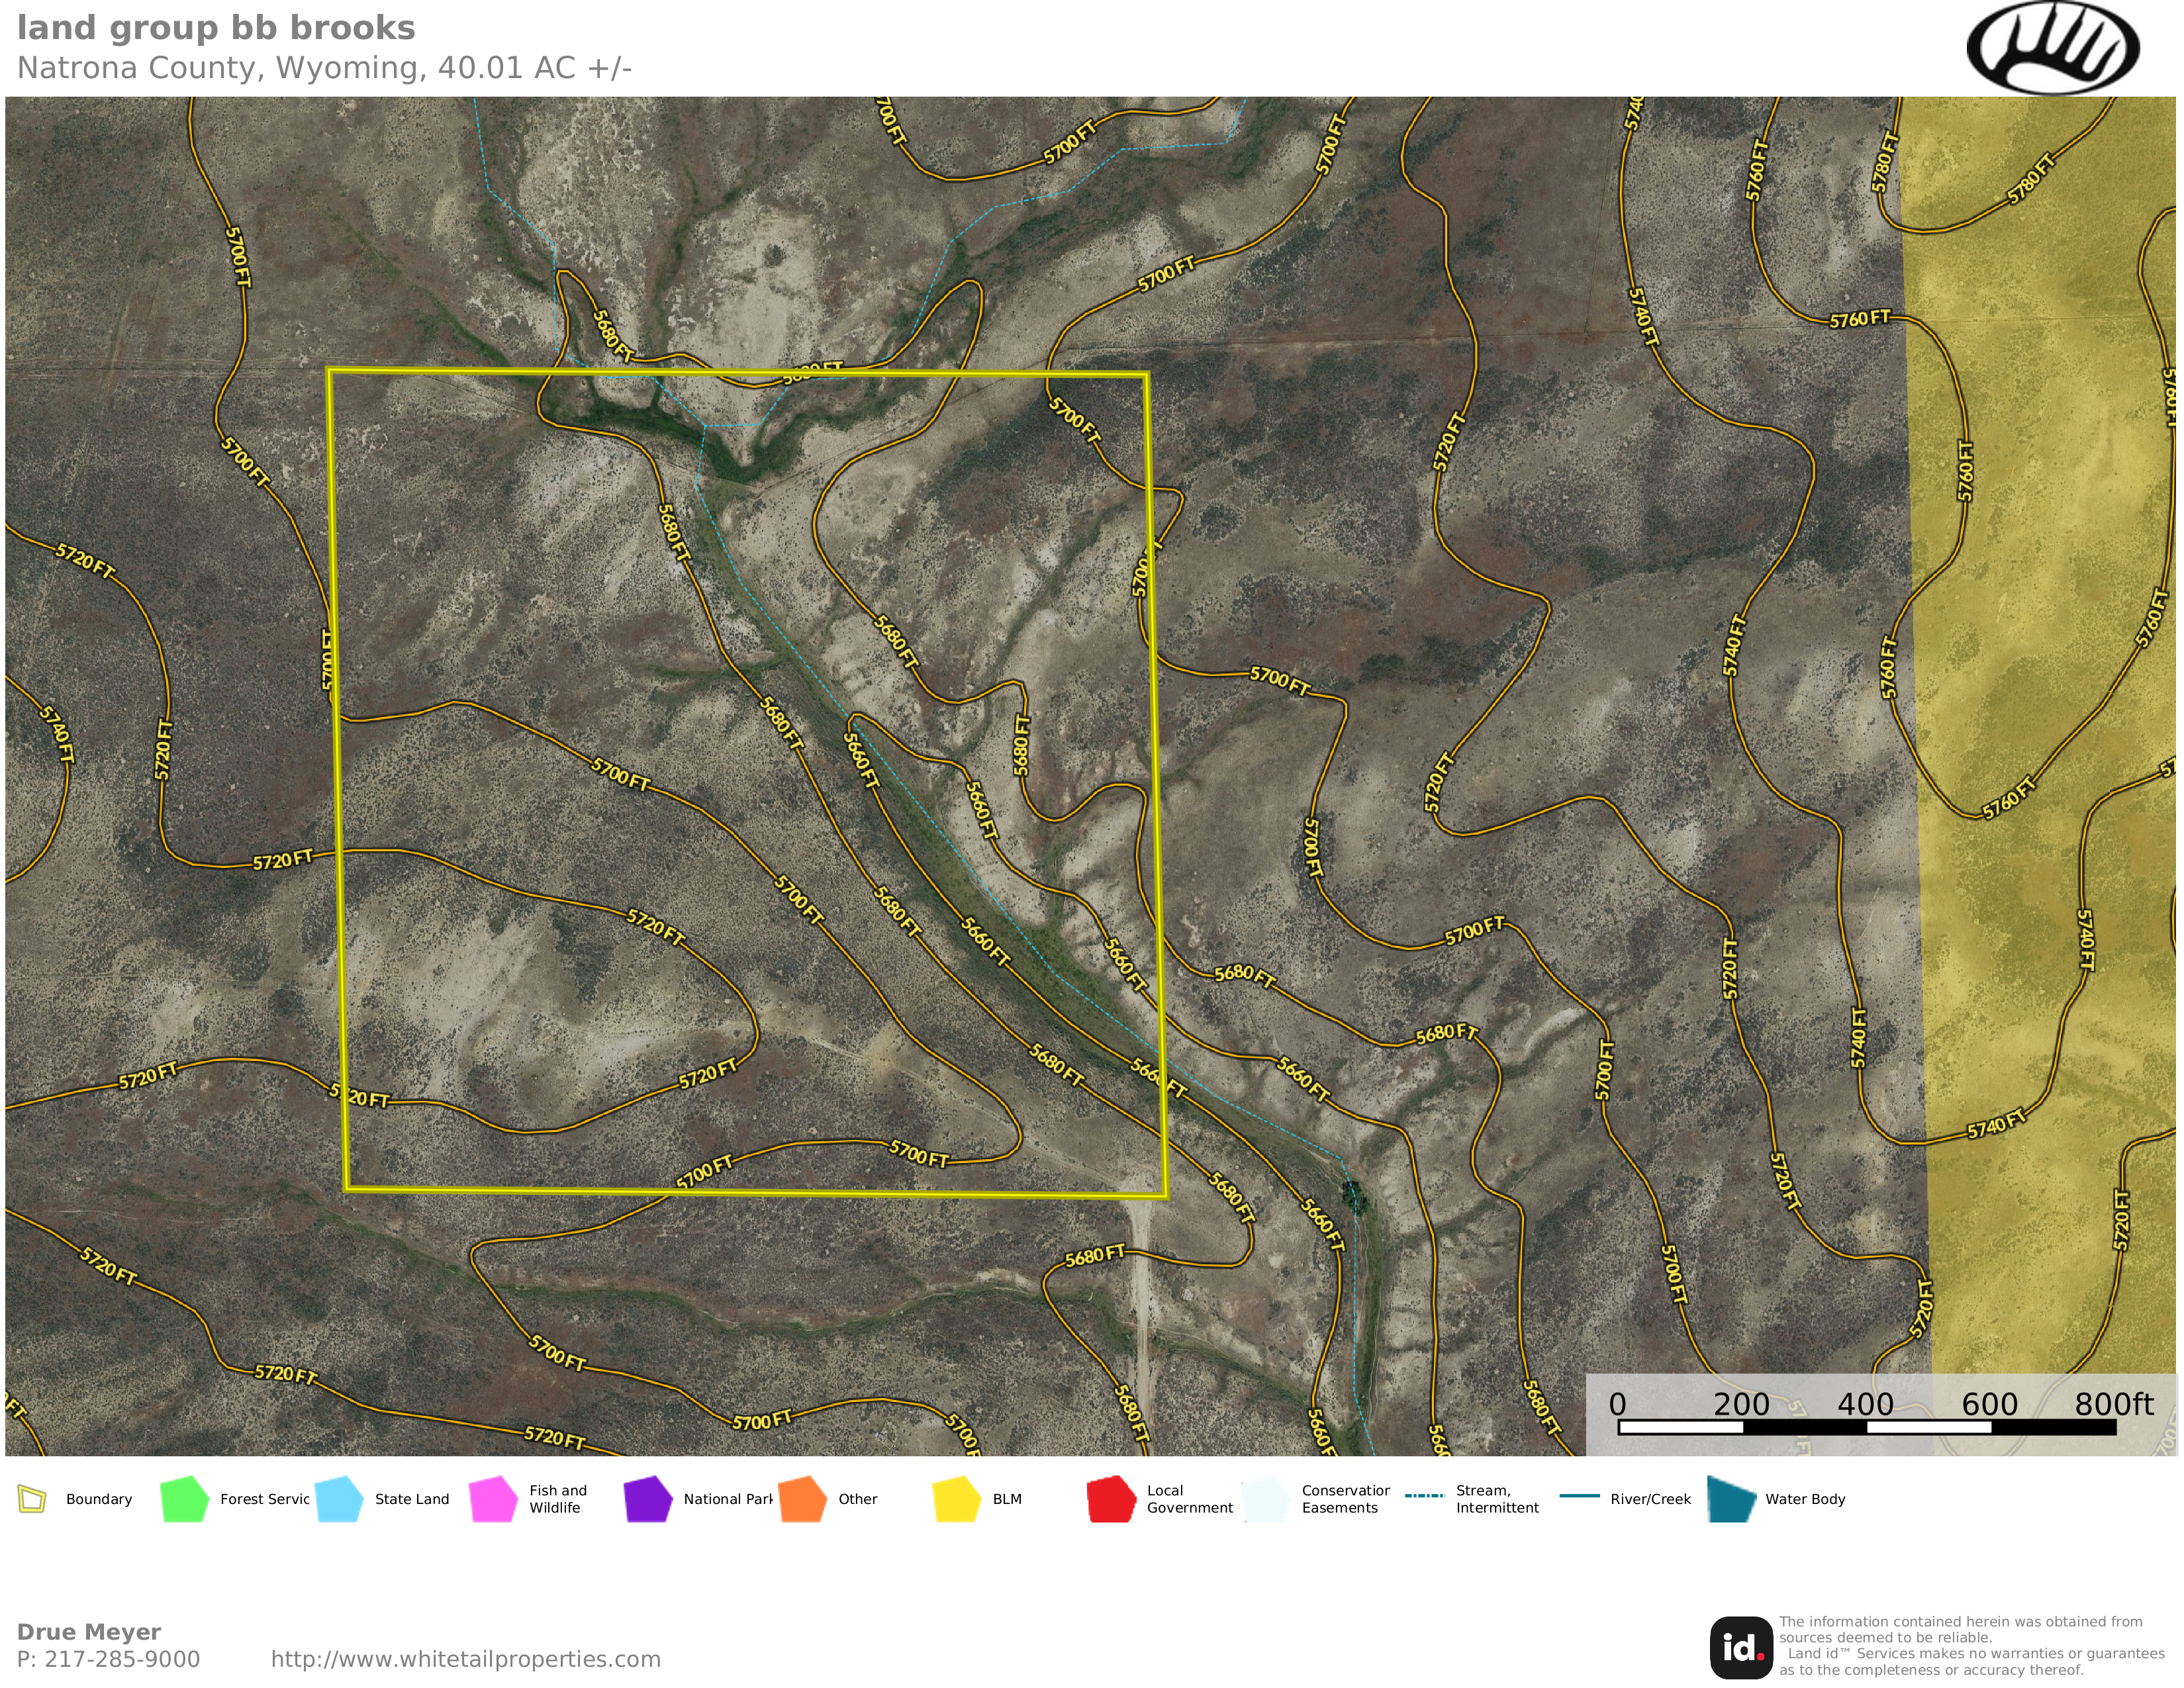
Task: Click the blue State Land legend swatch
Action: point(339,1499)
